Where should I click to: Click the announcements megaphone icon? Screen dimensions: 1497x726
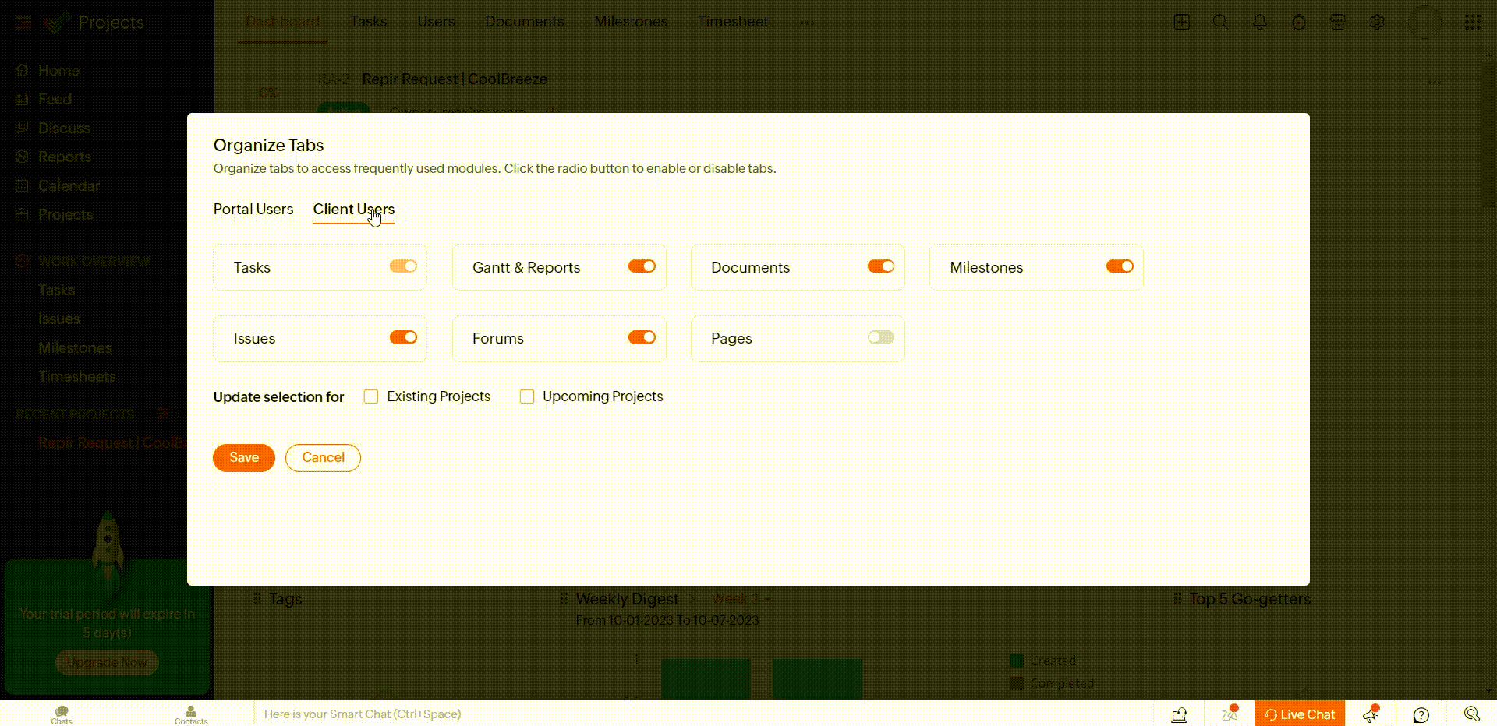pyautogui.click(x=1371, y=714)
